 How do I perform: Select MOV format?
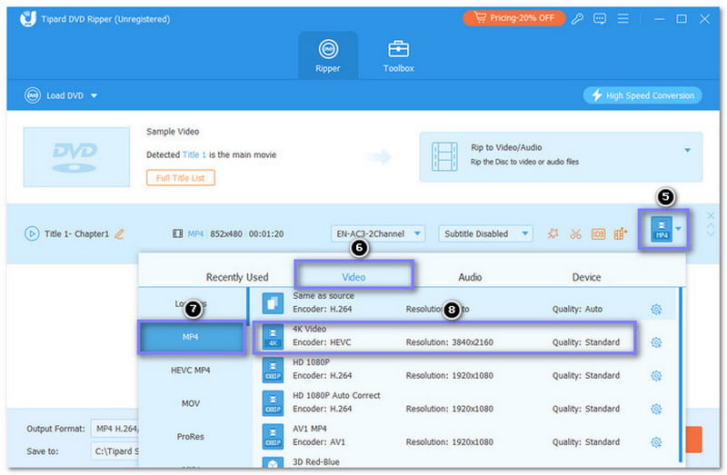[191, 403]
